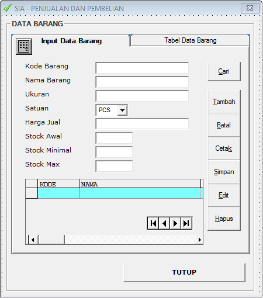Screen dimensions: 263x298
Task: Click the horizontal scrollbar thumb in grid
Action: point(51,240)
